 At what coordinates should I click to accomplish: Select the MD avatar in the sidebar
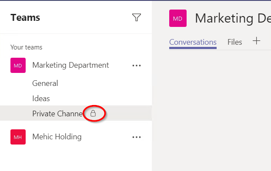click(18, 66)
